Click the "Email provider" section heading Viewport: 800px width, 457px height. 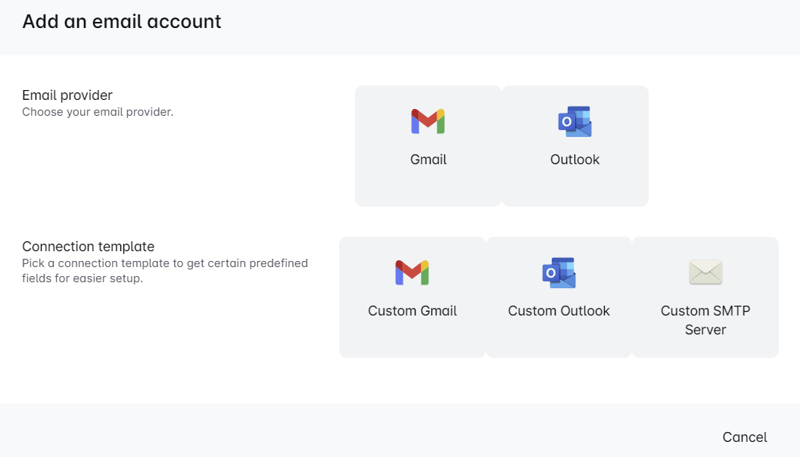(x=67, y=95)
